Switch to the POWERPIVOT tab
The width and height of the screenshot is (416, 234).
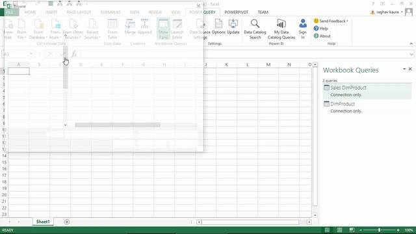click(237, 12)
